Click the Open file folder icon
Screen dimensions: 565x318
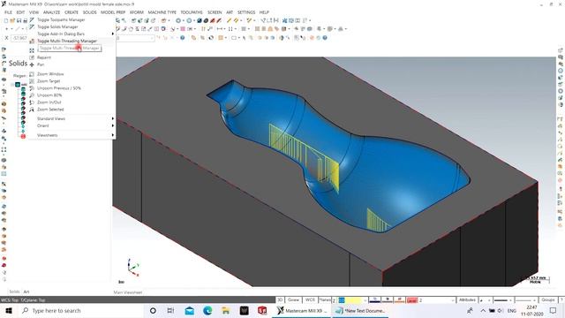point(12,20)
